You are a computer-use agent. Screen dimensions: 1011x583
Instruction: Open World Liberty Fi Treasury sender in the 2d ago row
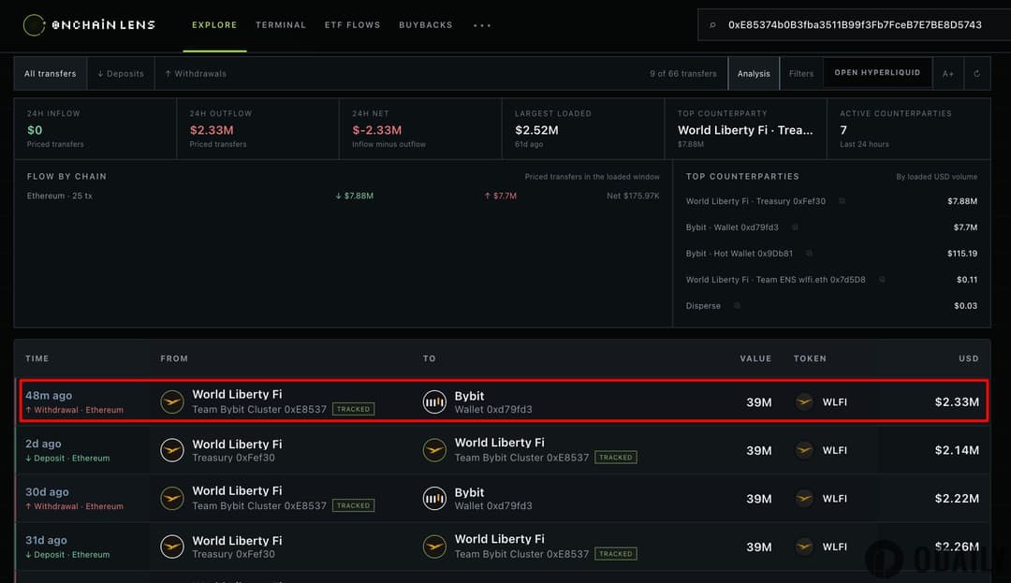[x=237, y=450]
